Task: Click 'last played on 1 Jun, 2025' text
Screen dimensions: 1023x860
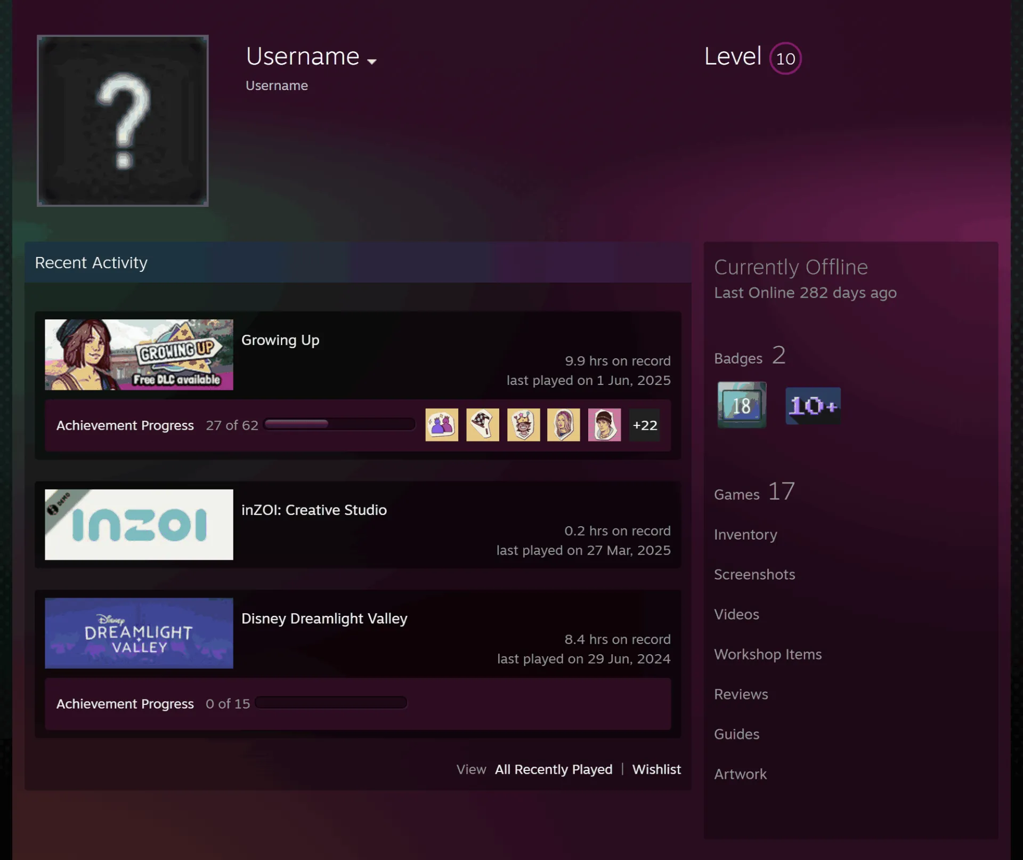Action: pos(589,381)
